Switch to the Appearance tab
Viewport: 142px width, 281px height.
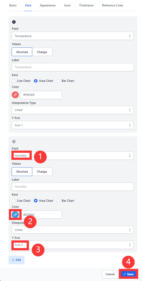pyautogui.click(x=48, y=5)
